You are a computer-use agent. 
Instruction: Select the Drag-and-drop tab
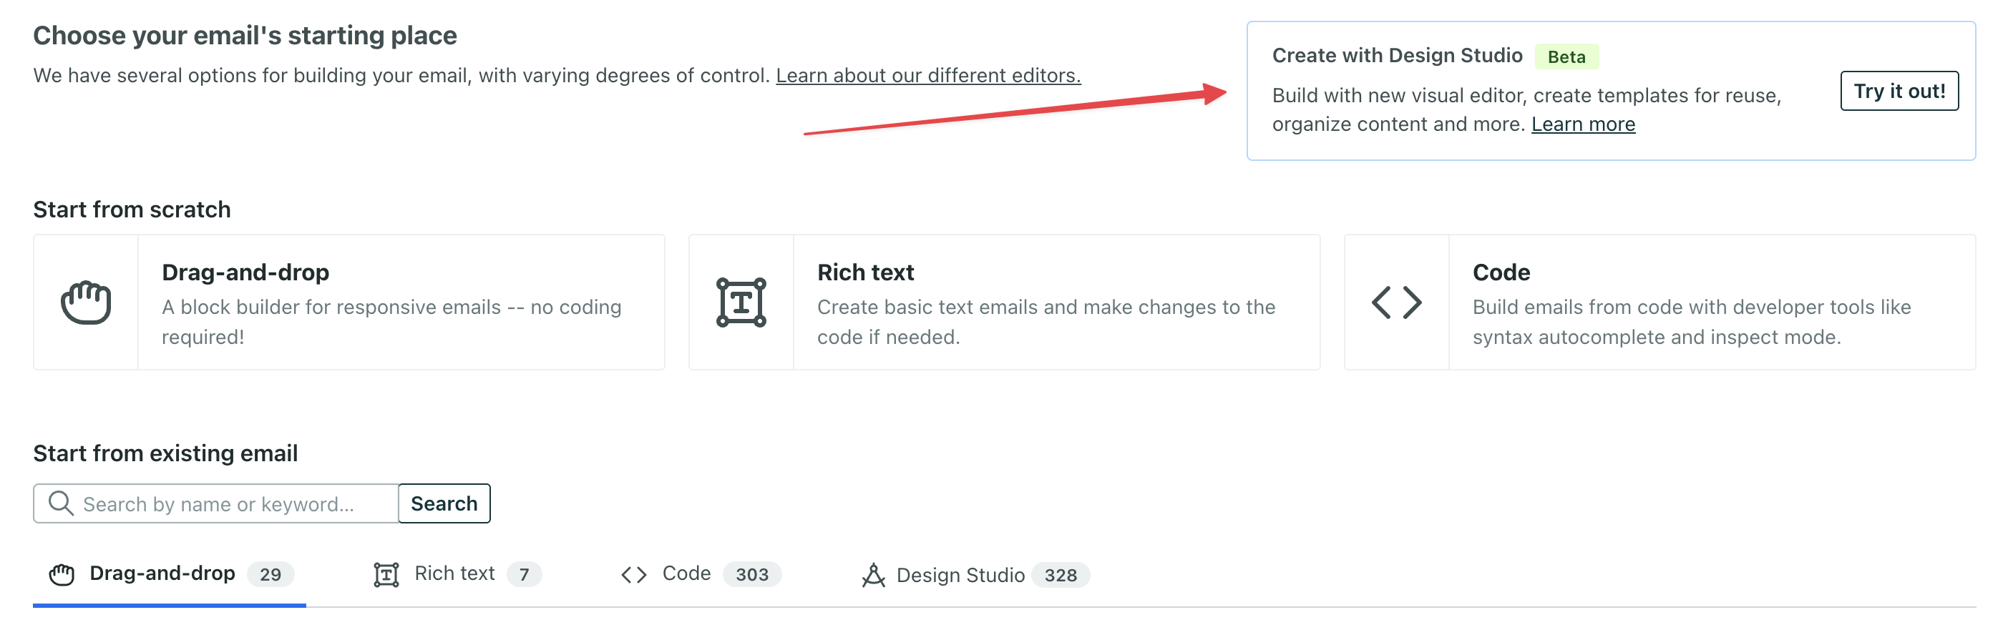pos(162,573)
